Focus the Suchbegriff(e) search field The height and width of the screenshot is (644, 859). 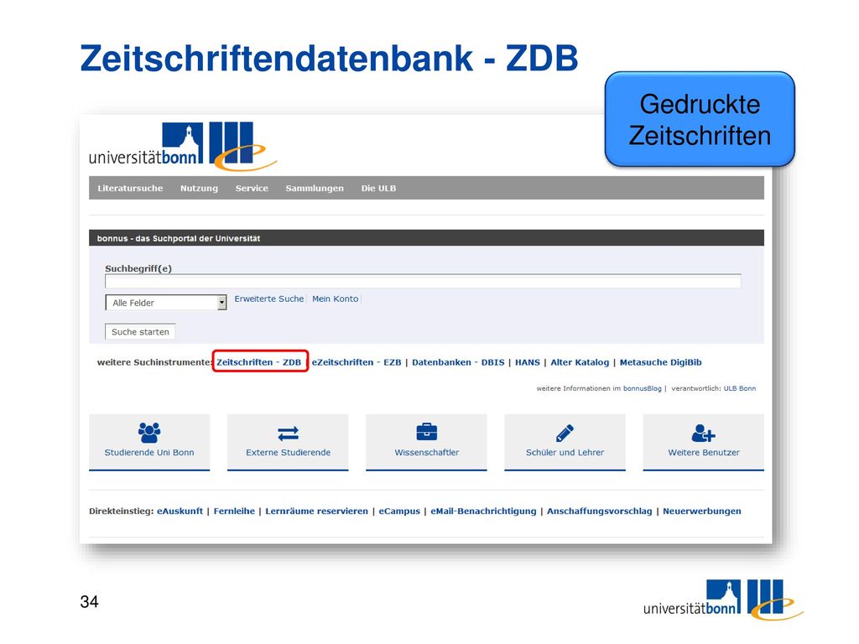[423, 282]
